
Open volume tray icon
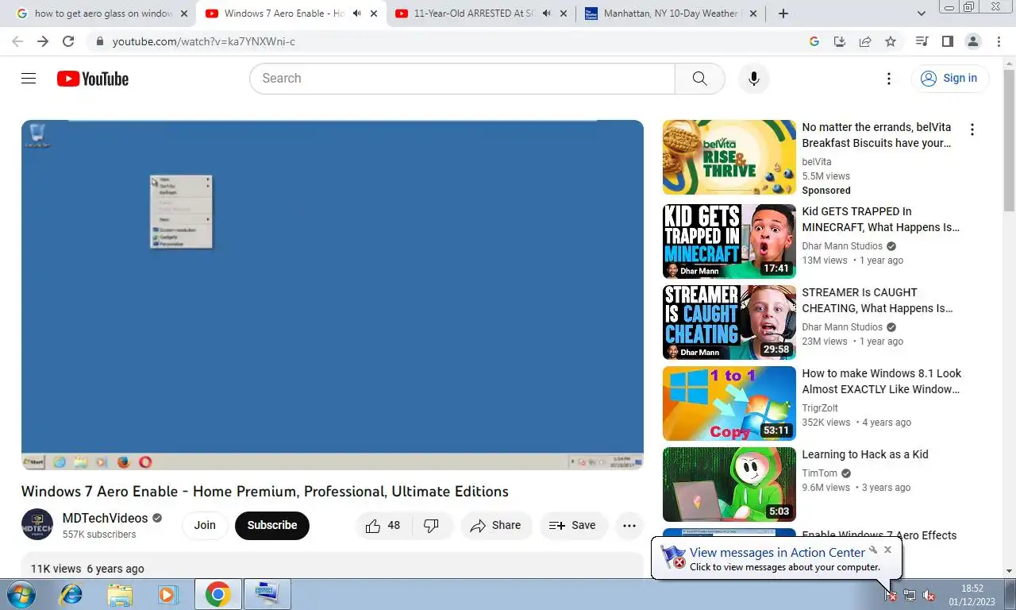(928, 595)
